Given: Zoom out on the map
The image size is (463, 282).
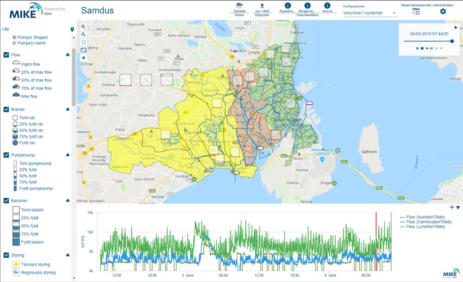Looking at the screenshot, I should pos(83,35).
